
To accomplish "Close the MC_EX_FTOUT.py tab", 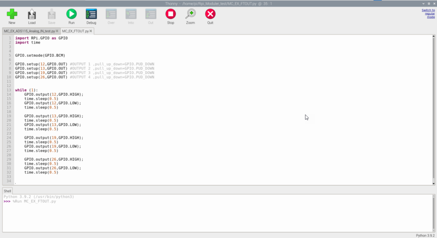I will 91,31.
